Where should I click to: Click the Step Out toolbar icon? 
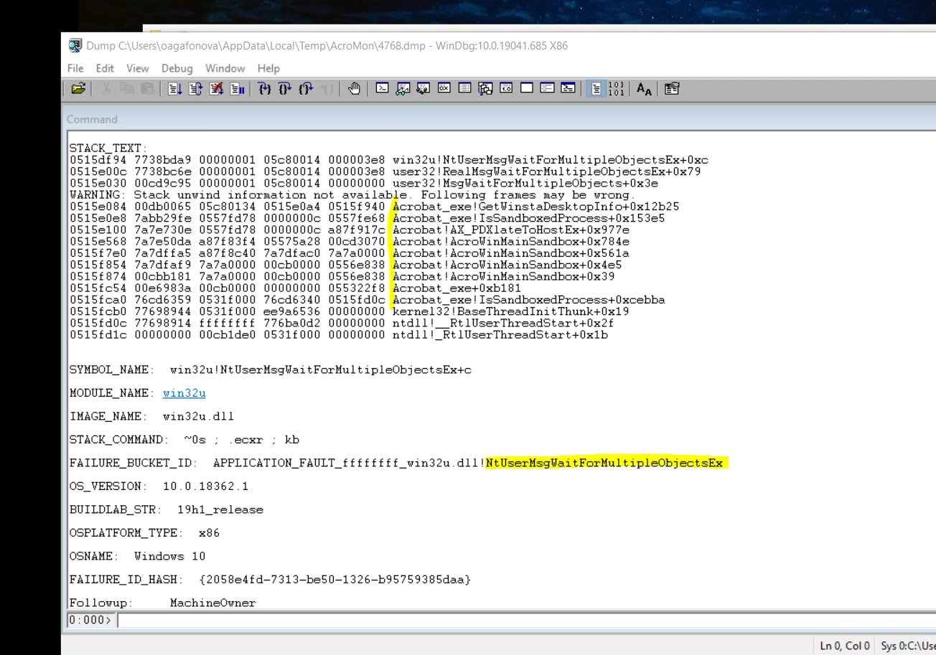tap(306, 89)
